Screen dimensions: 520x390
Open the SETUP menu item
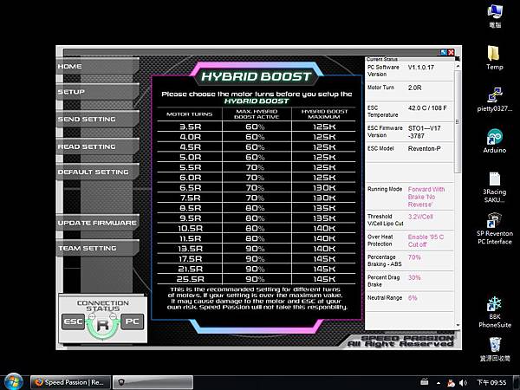pos(97,92)
